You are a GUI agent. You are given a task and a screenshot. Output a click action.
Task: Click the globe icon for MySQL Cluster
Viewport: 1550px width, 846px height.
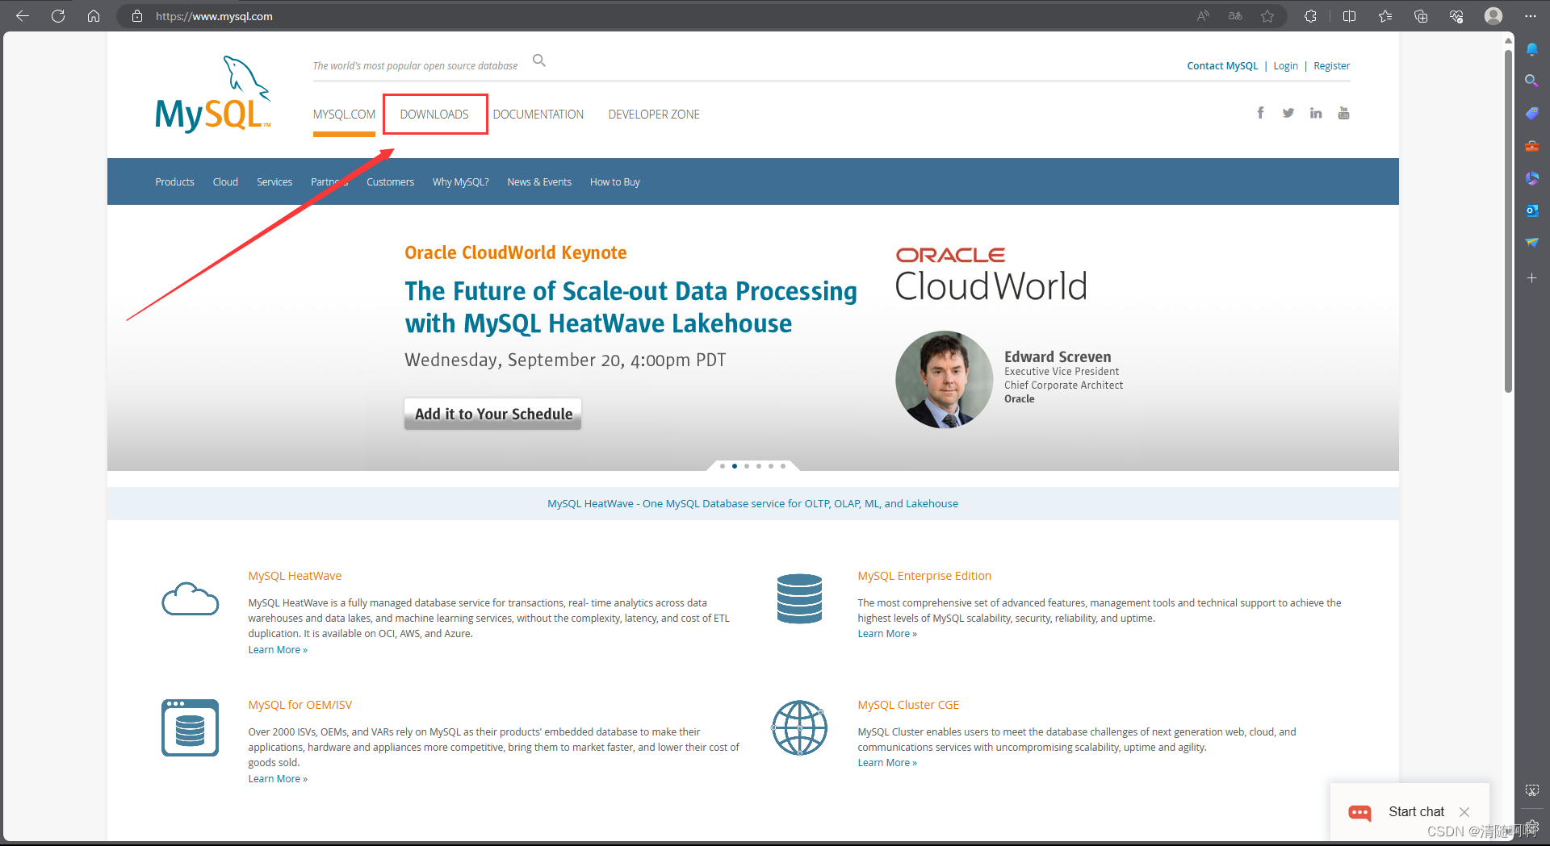(x=799, y=727)
